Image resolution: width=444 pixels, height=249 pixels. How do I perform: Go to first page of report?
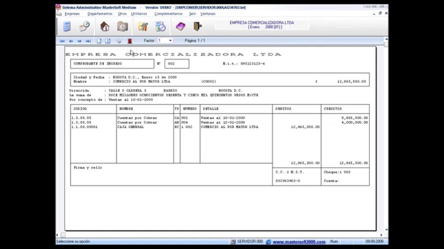pyautogui.click(x=62, y=41)
